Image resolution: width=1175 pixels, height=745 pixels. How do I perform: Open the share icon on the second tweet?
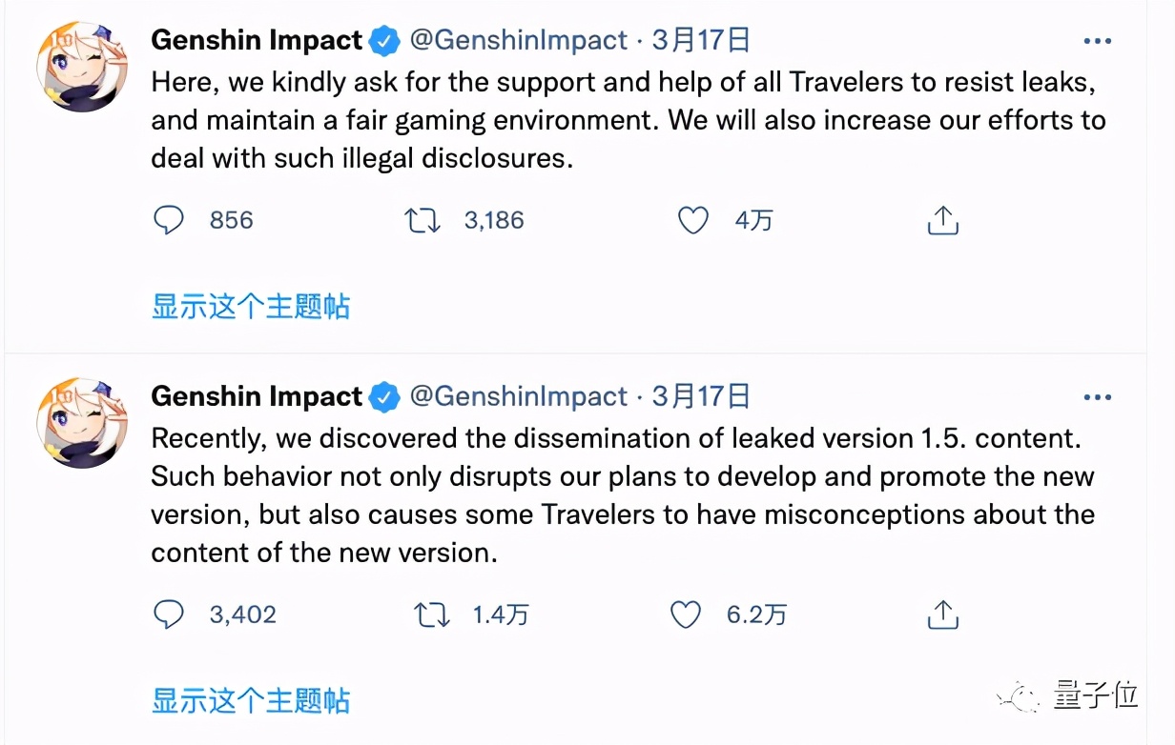coord(942,614)
